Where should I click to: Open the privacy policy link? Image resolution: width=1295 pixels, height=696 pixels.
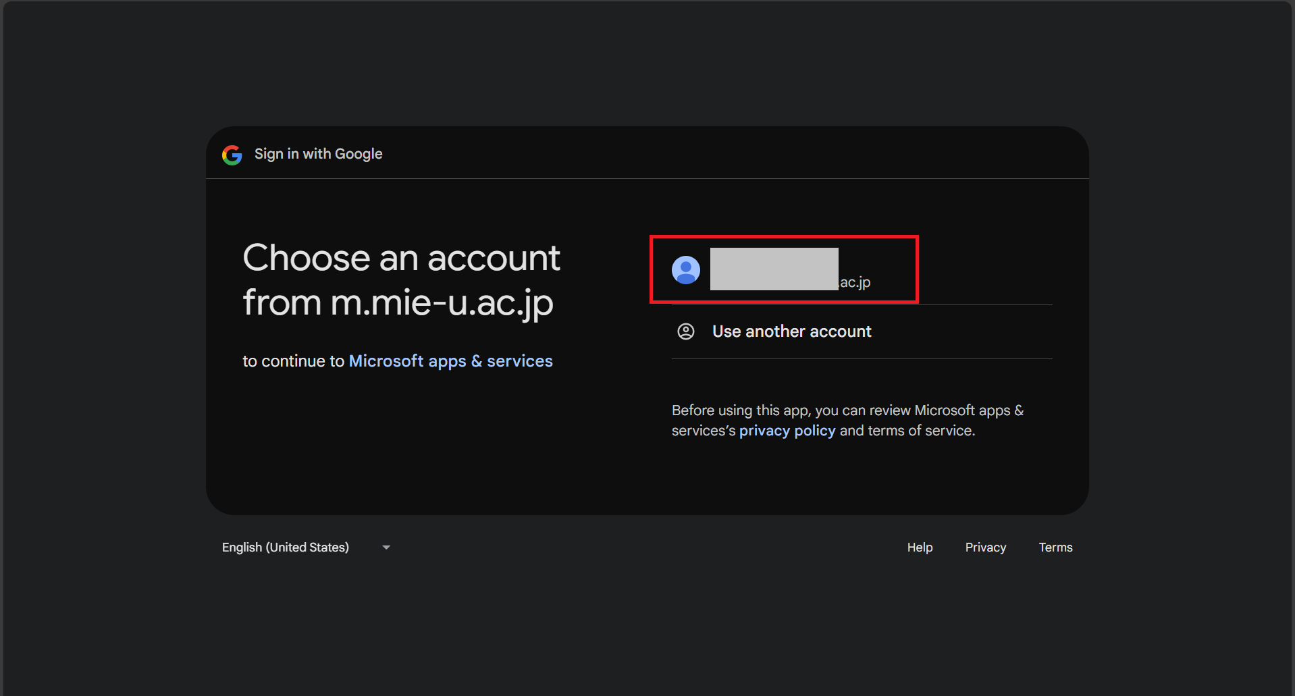coord(787,431)
